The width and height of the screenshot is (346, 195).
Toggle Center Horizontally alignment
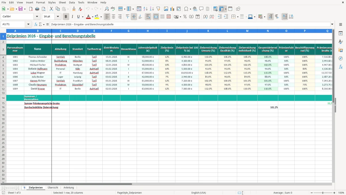coord(114,17)
